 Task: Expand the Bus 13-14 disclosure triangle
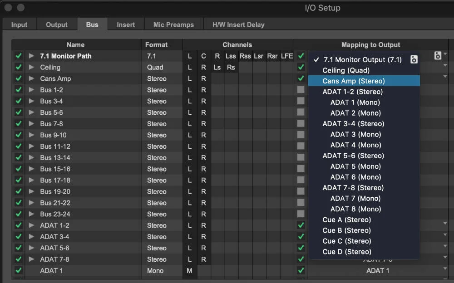tap(31, 157)
